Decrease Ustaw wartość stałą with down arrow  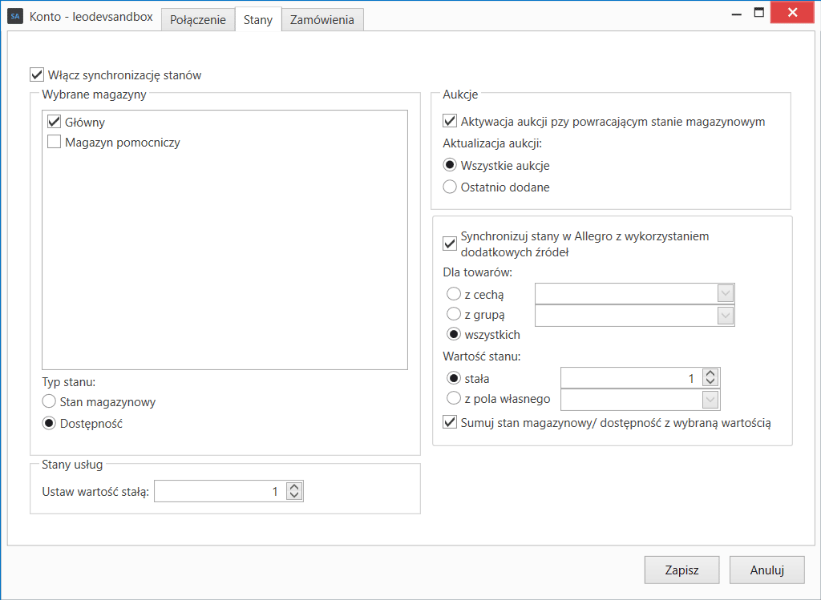click(x=294, y=495)
